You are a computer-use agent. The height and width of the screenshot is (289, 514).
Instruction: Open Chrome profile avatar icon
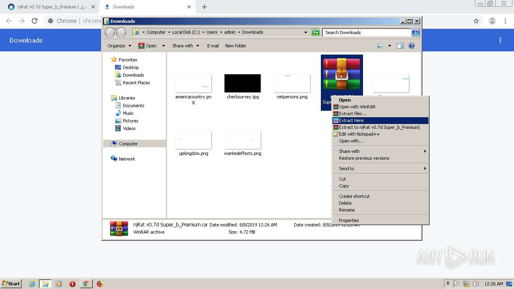coord(492,21)
